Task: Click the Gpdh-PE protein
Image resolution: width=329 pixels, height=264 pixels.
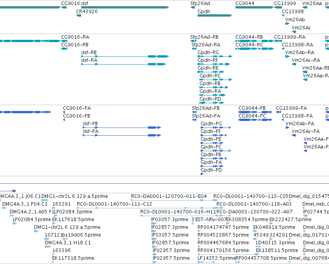Action: pyautogui.click(x=212, y=143)
